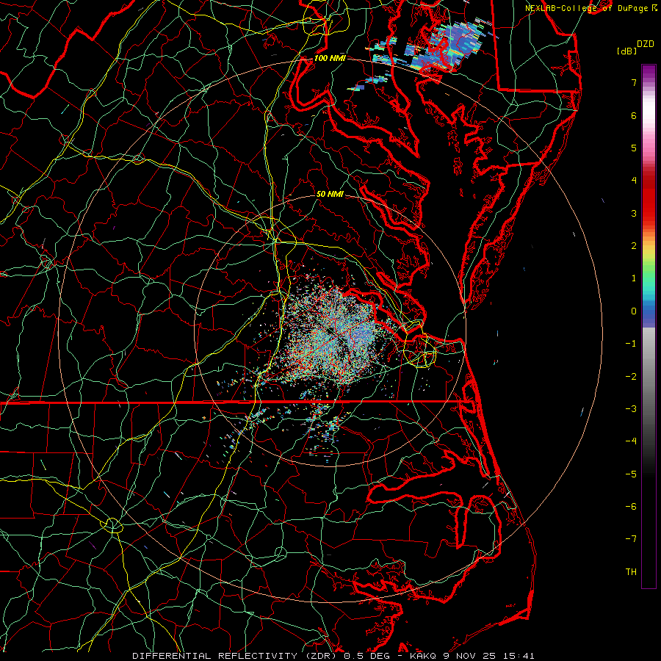Image resolution: width=661 pixels, height=661 pixels.
Task: Click the dense radar clutter echo near the radar site
Action: click(x=333, y=335)
